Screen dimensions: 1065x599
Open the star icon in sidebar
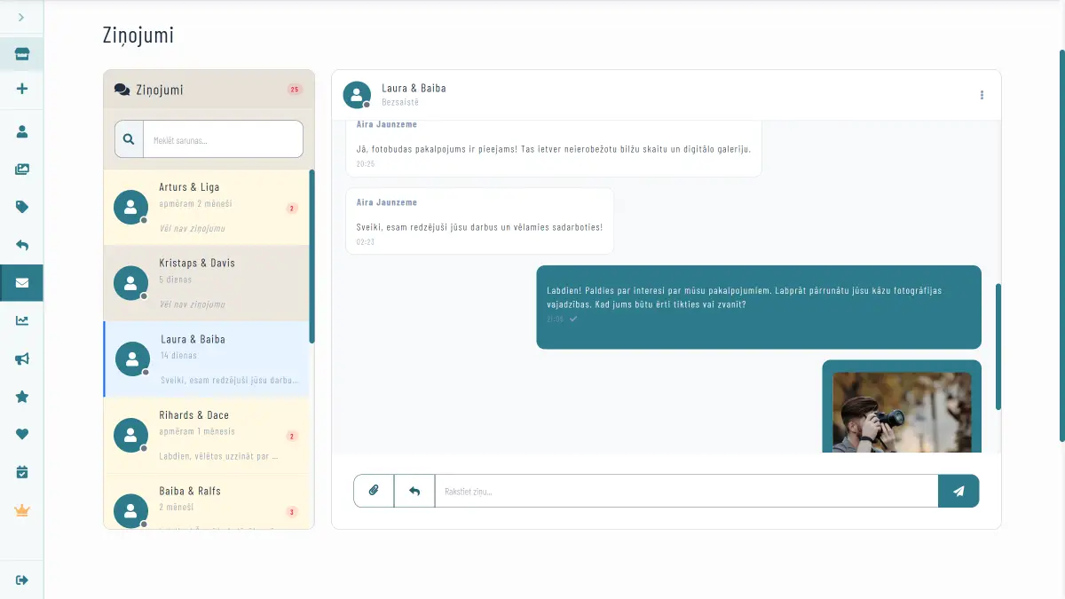tap(22, 397)
